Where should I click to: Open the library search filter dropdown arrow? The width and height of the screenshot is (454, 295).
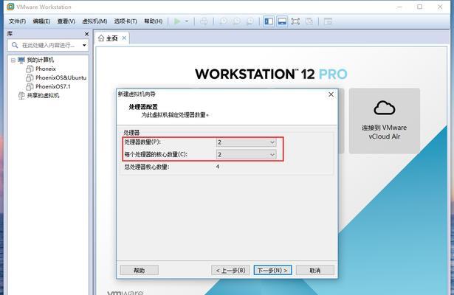point(84,45)
